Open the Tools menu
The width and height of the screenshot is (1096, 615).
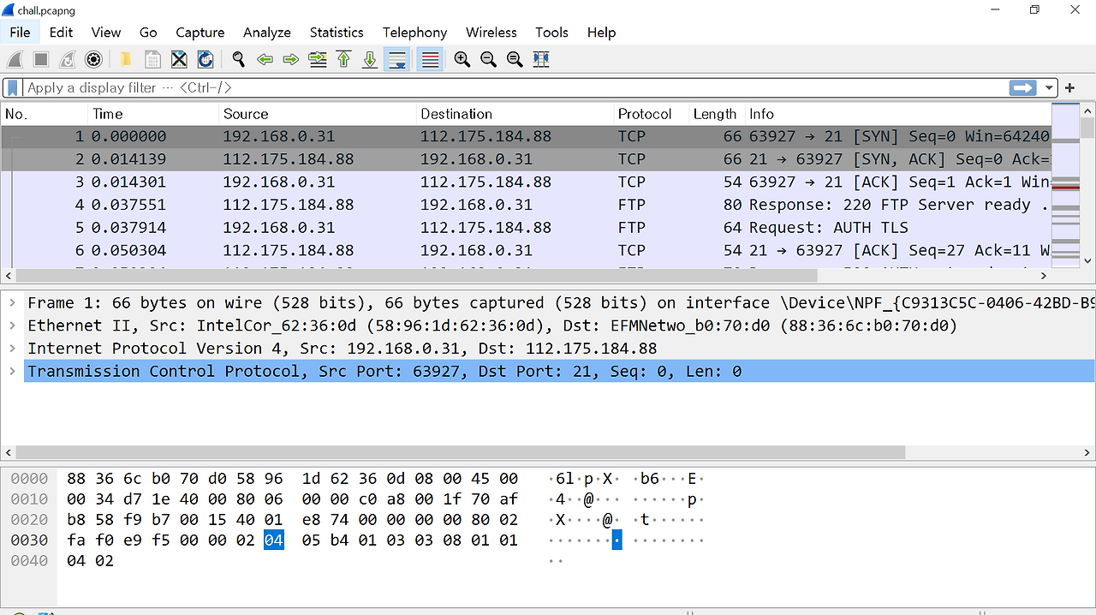pyautogui.click(x=551, y=32)
